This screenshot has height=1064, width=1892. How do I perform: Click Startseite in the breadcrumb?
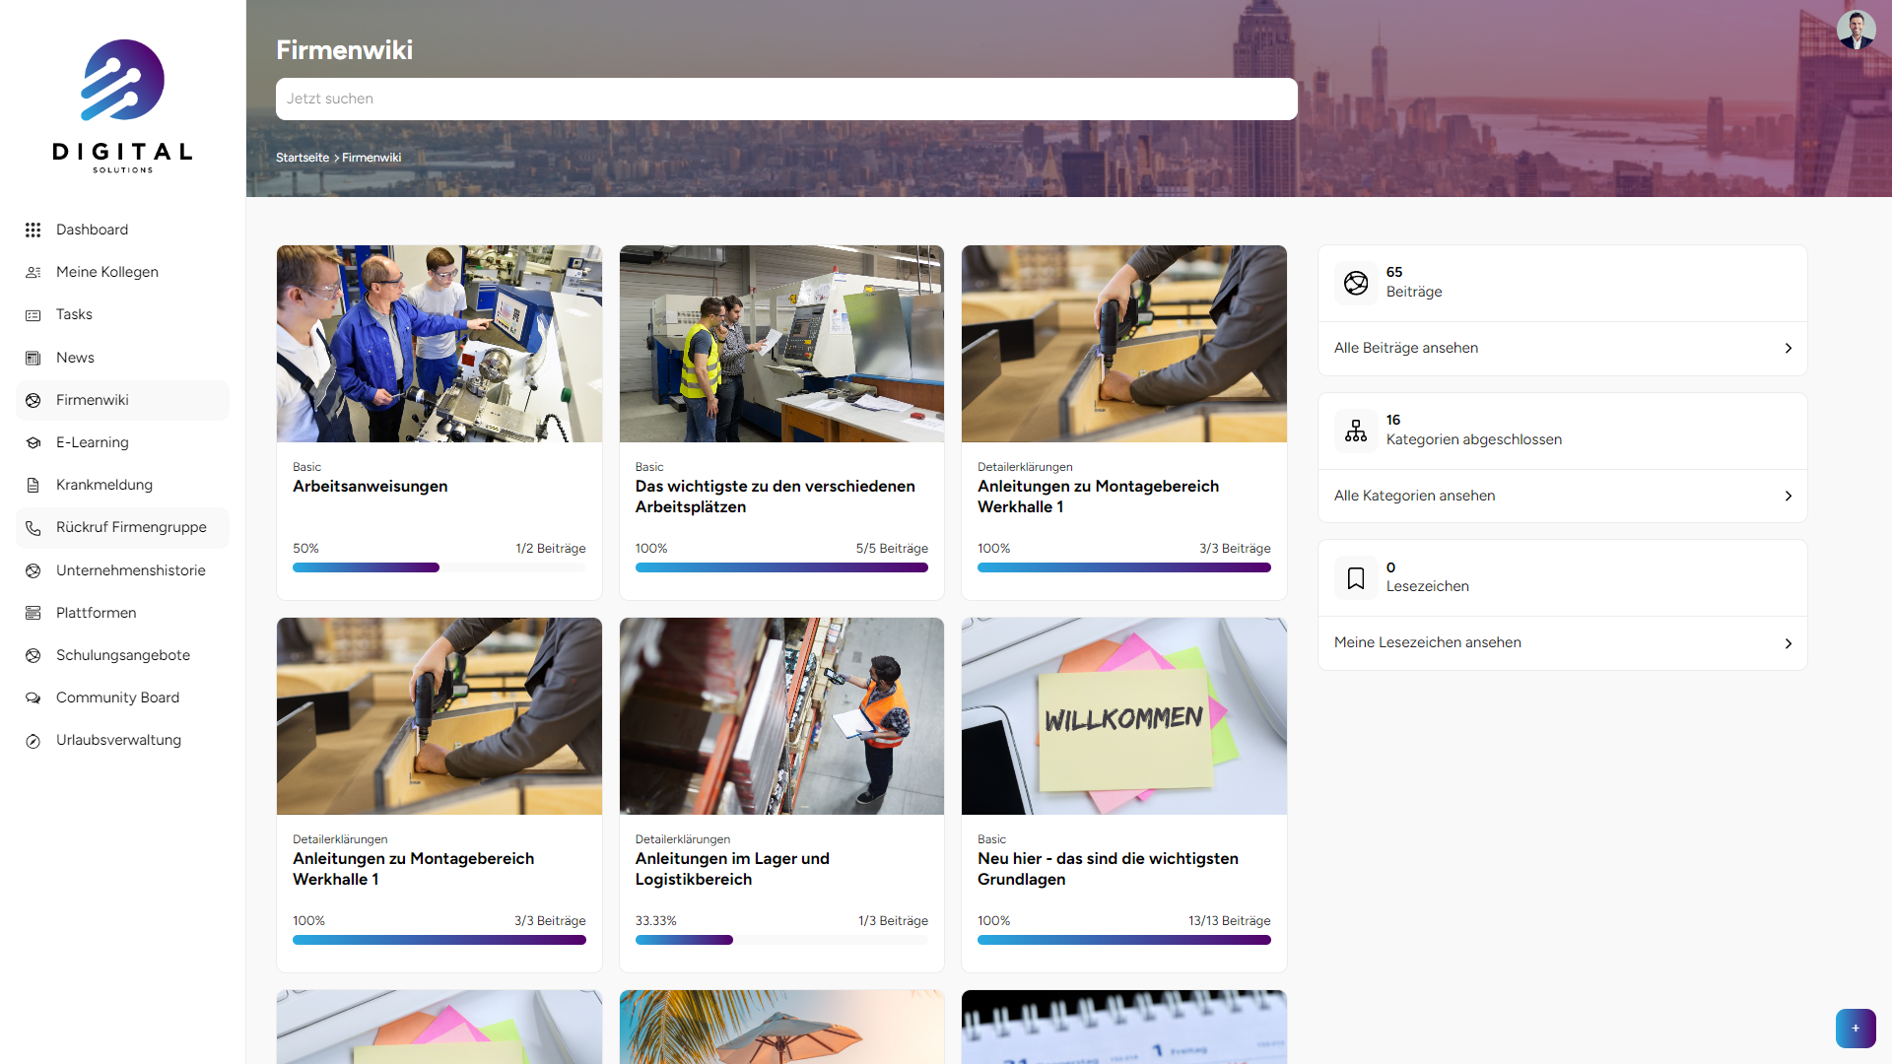303,158
